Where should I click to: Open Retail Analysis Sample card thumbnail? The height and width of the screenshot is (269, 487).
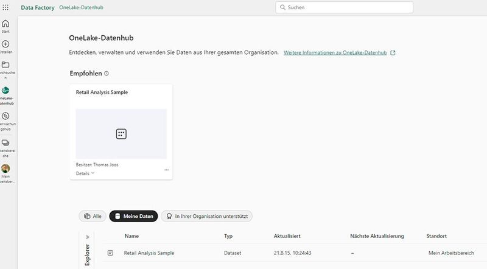click(121, 134)
